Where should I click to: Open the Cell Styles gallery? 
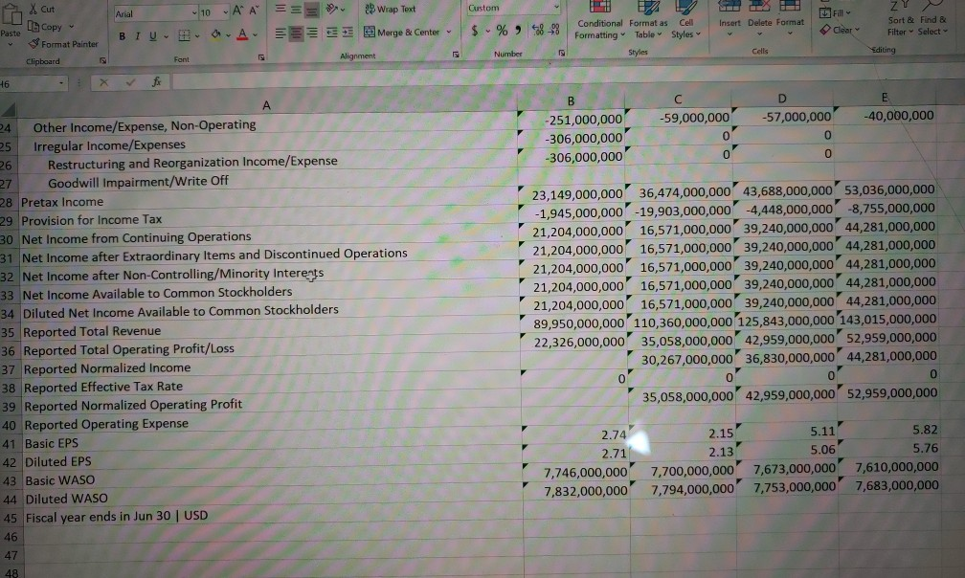(685, 24)
